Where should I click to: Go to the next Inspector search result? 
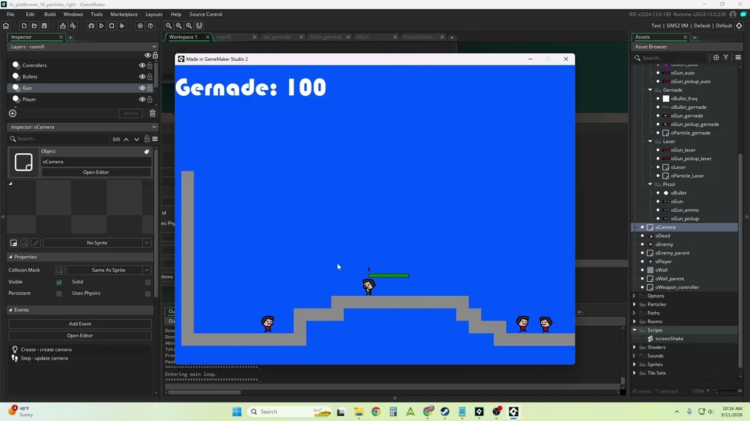pos(137,139)
